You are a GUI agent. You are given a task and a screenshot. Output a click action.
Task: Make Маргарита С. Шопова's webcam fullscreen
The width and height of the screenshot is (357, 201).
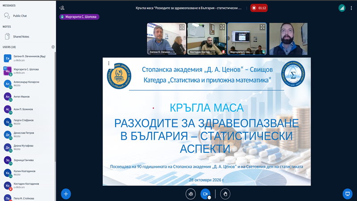[262, 27]
